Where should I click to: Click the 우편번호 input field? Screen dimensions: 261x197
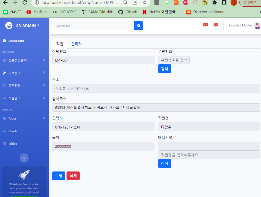point(174,60)
